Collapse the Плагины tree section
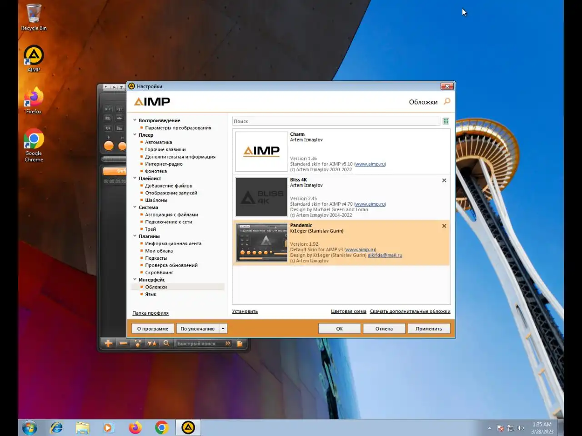The width and height of the screenshot is (582, 436). [x=135, y=236]
